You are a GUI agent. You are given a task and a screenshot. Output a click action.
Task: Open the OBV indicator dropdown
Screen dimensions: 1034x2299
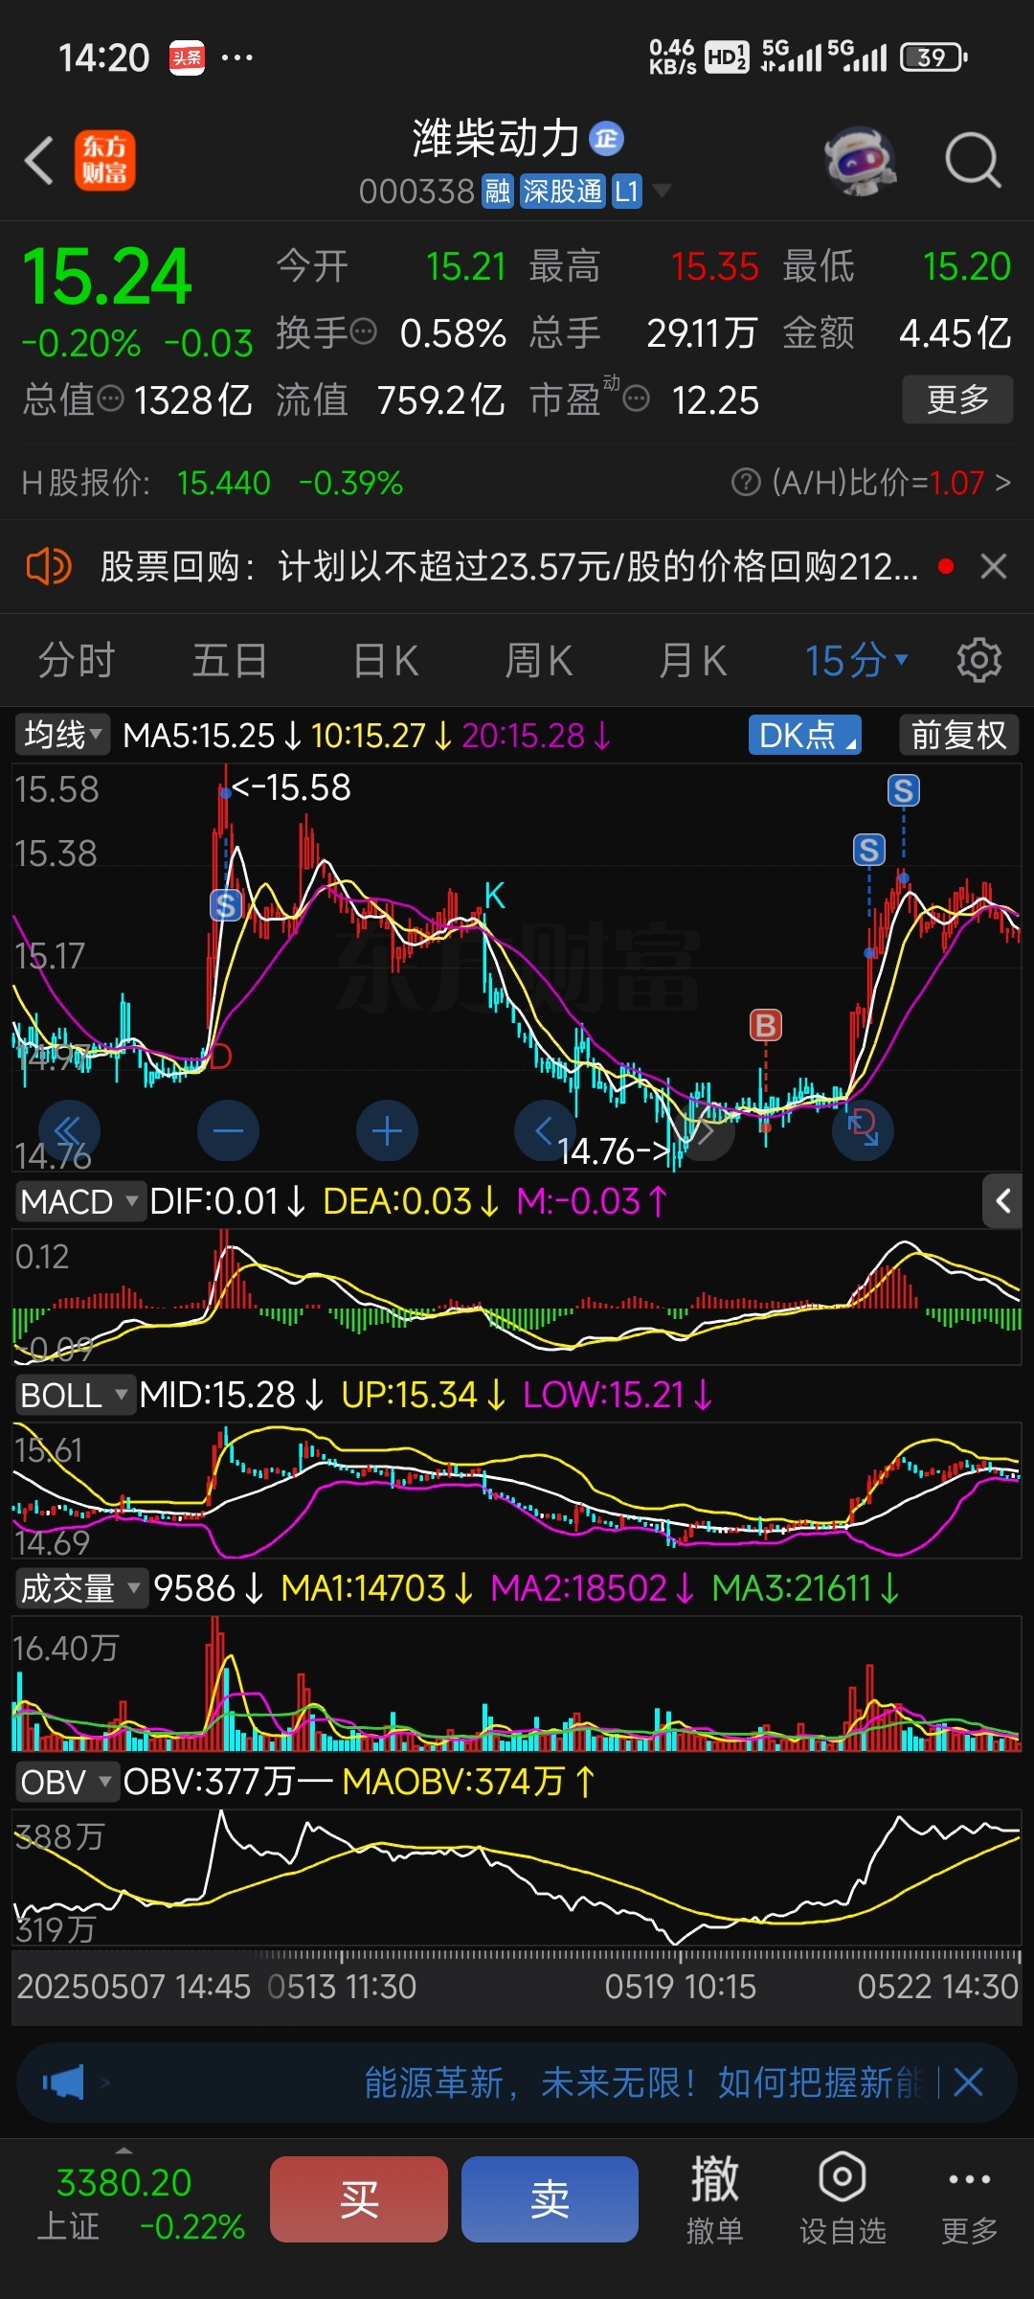coord(67,1782)
